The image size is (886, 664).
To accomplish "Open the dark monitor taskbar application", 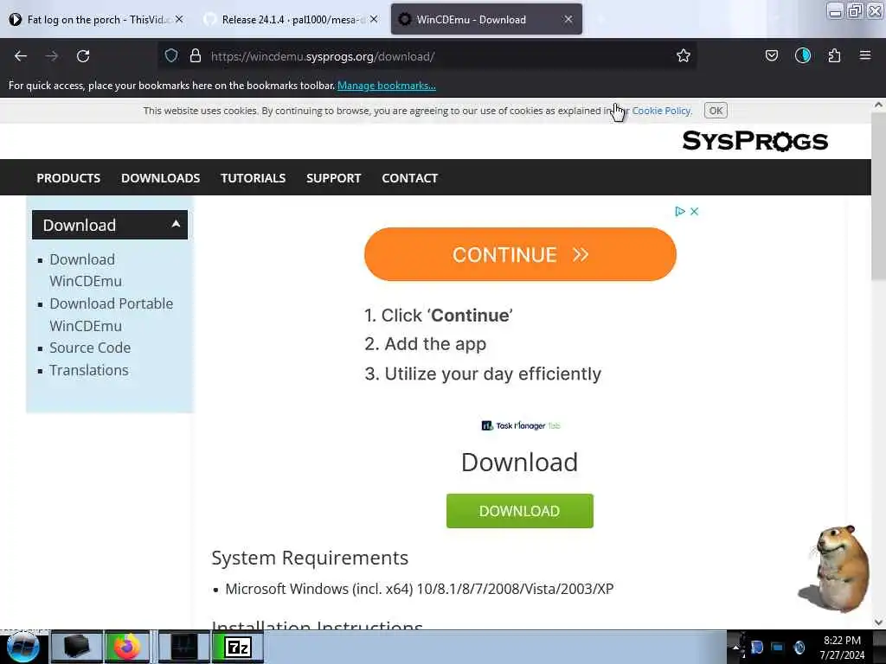I will [183, 647].
